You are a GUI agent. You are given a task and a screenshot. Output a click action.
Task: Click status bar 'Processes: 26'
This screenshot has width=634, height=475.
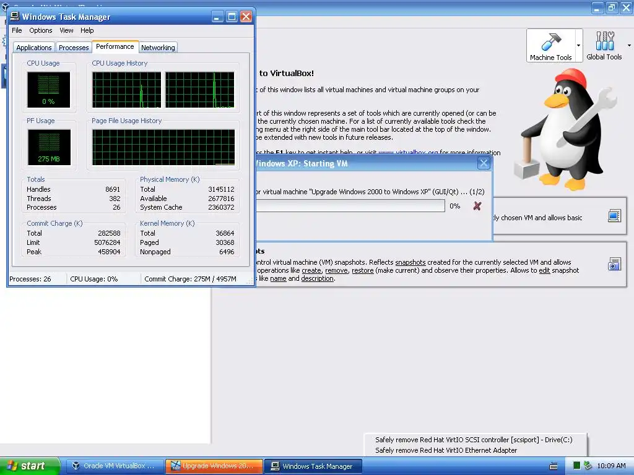click(30, 279)
